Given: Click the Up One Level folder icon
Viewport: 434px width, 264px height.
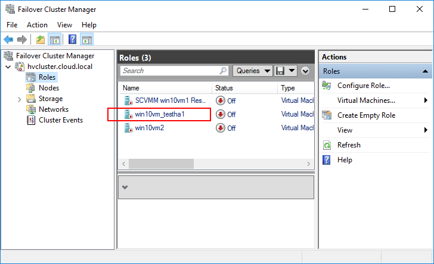Looking at the screenshot, I should (x=41, y=39).
